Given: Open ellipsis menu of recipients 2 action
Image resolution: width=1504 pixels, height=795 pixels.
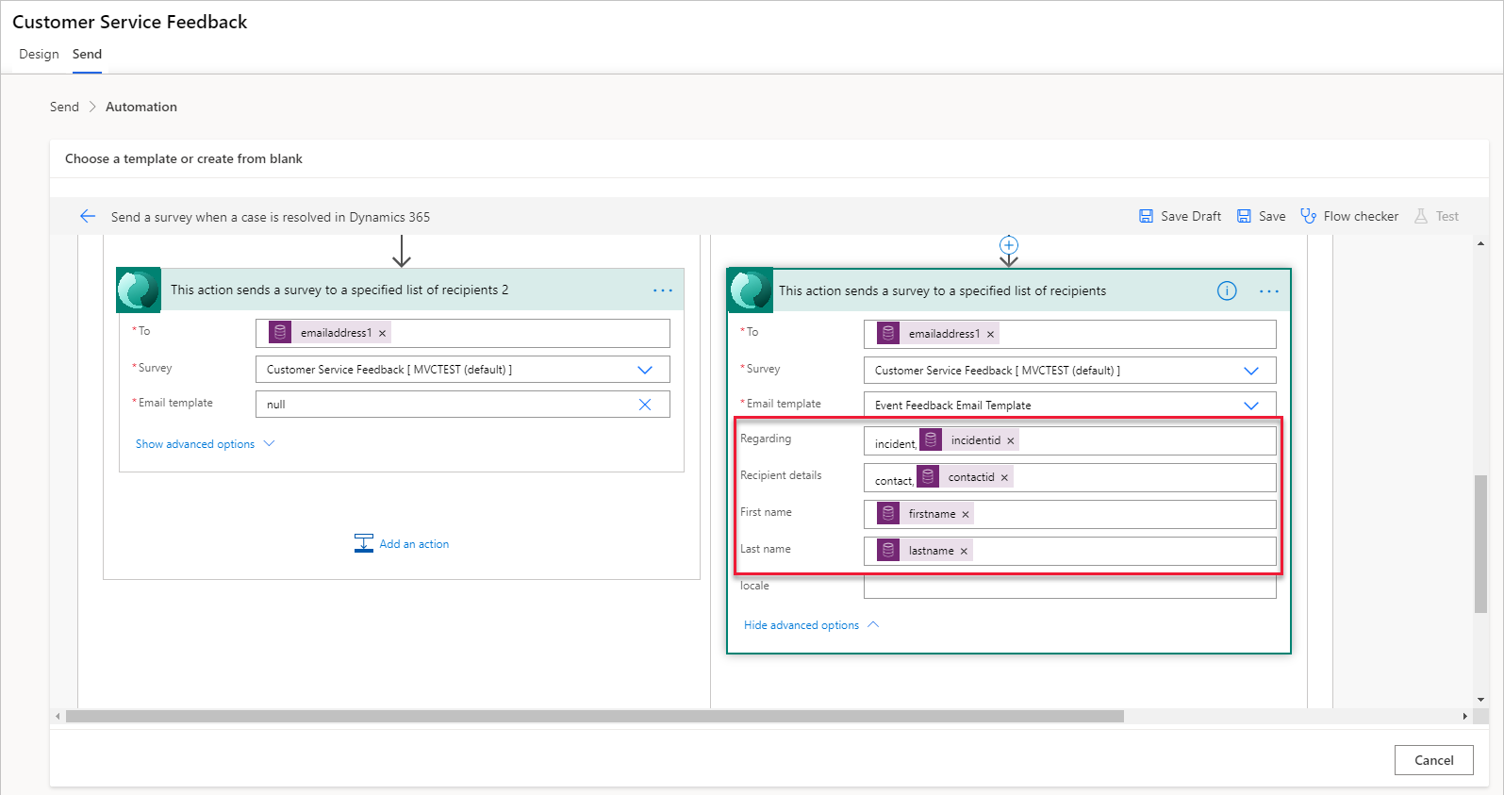Looking at the screenshot, I should click(x=663, y=290).
